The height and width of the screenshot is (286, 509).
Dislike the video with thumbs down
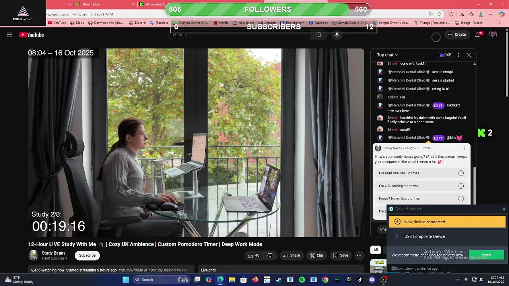tap(270, 255)
